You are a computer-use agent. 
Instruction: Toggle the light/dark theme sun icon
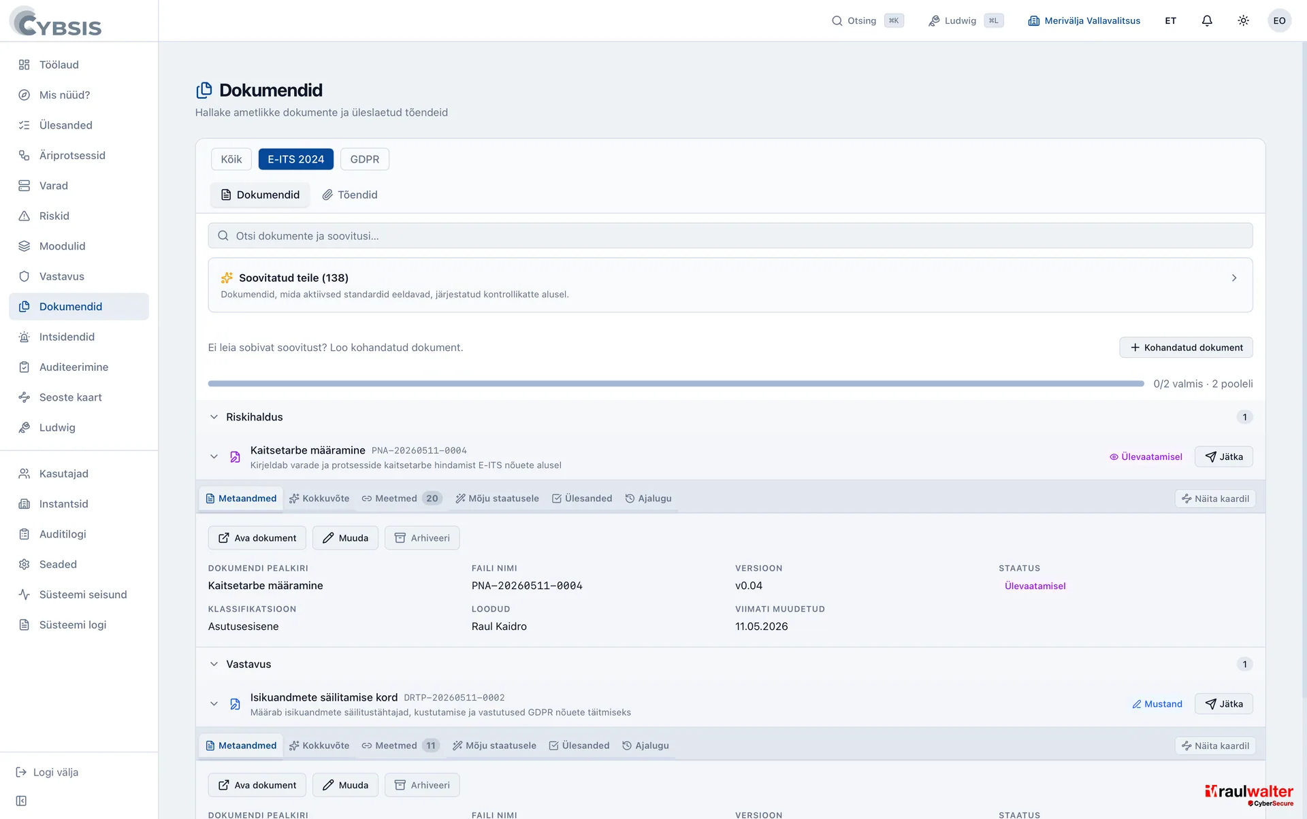(x=1243, y=20)
